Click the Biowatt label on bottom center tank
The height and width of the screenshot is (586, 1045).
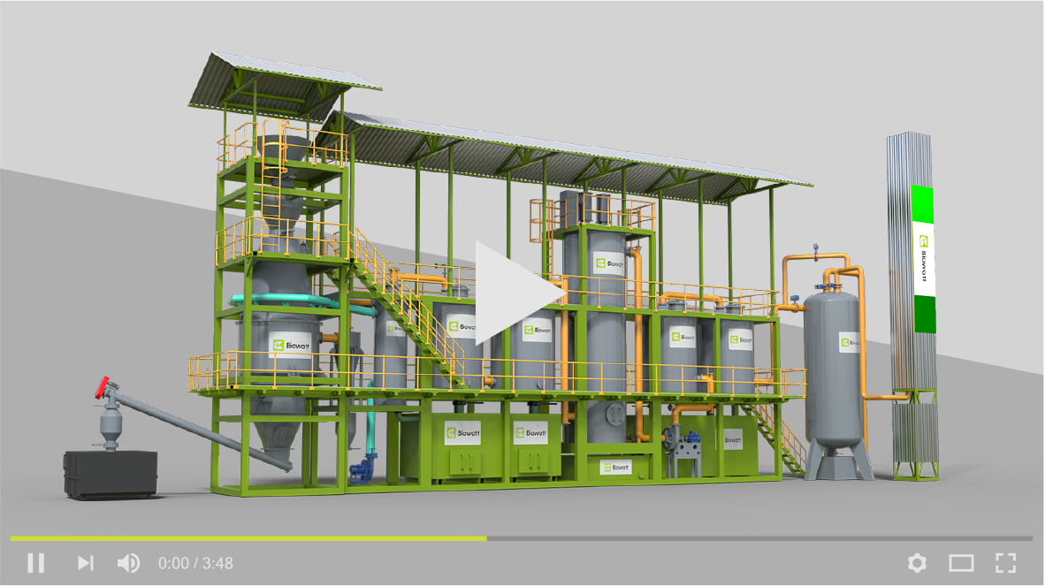[x=615, y=467]
